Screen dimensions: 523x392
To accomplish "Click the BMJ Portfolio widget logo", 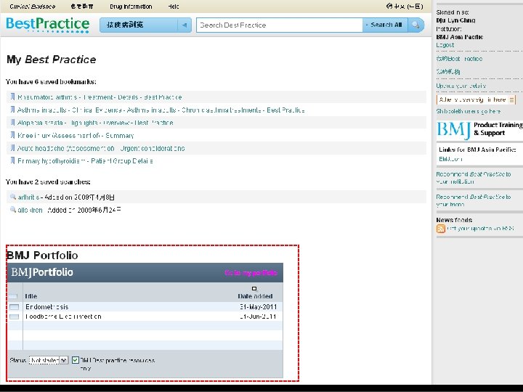I will click(x=42, y=272).
